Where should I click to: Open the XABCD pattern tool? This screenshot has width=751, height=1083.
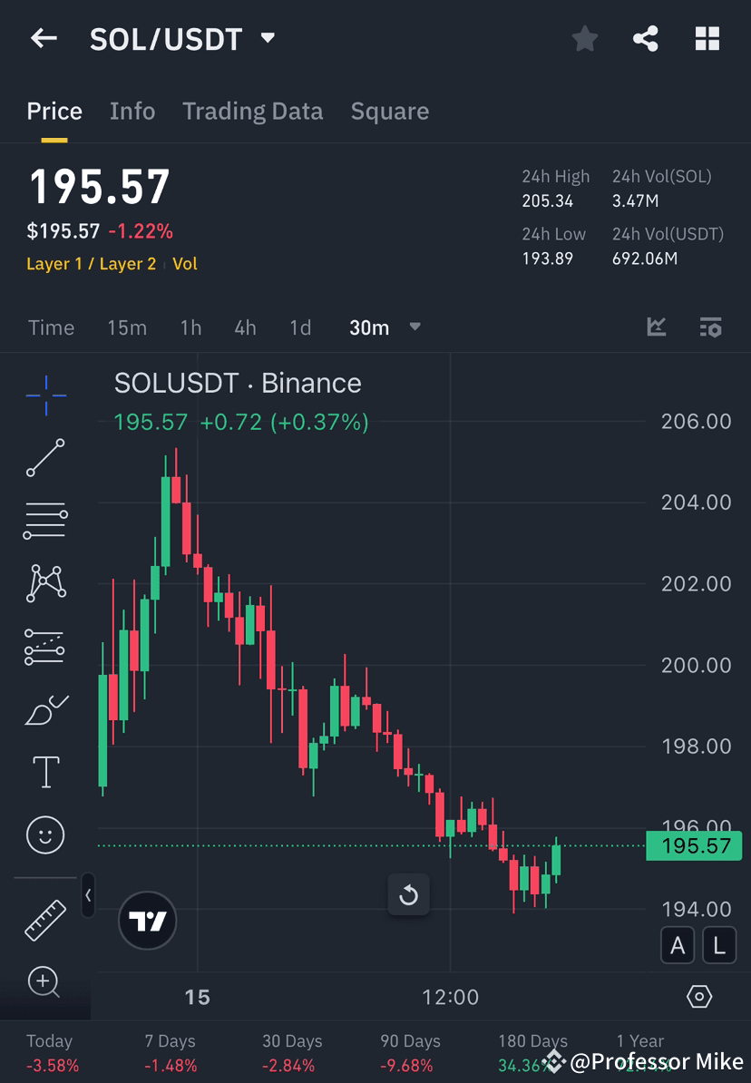click(45, 583)
